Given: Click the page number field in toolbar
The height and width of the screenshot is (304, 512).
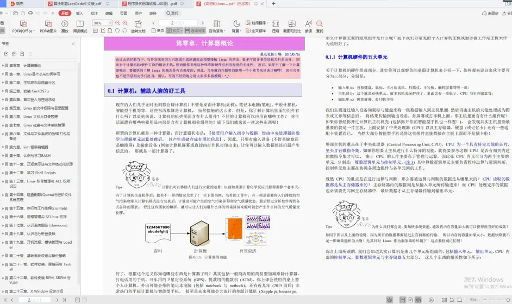Looking at the screenshot, I should click(178, 23).
